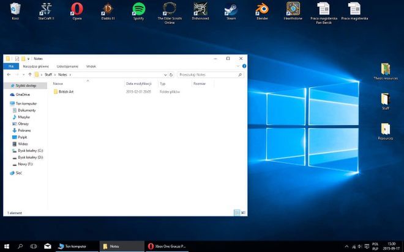The width and height of the screenshot is (404, 252).
Task: Go up one folder level
Action: coord(30,75)
